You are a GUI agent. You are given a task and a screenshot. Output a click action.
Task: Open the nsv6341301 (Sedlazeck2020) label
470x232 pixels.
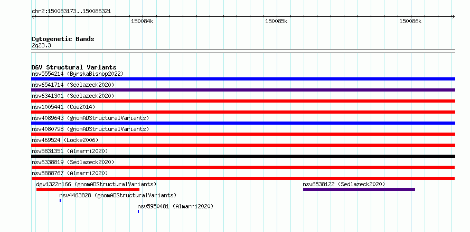click(73, 96)
